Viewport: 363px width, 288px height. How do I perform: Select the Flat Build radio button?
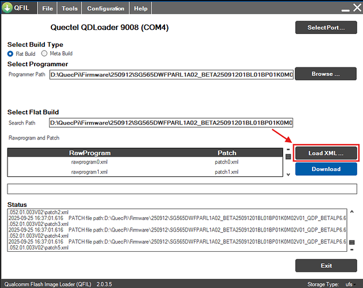click(10, 54)
